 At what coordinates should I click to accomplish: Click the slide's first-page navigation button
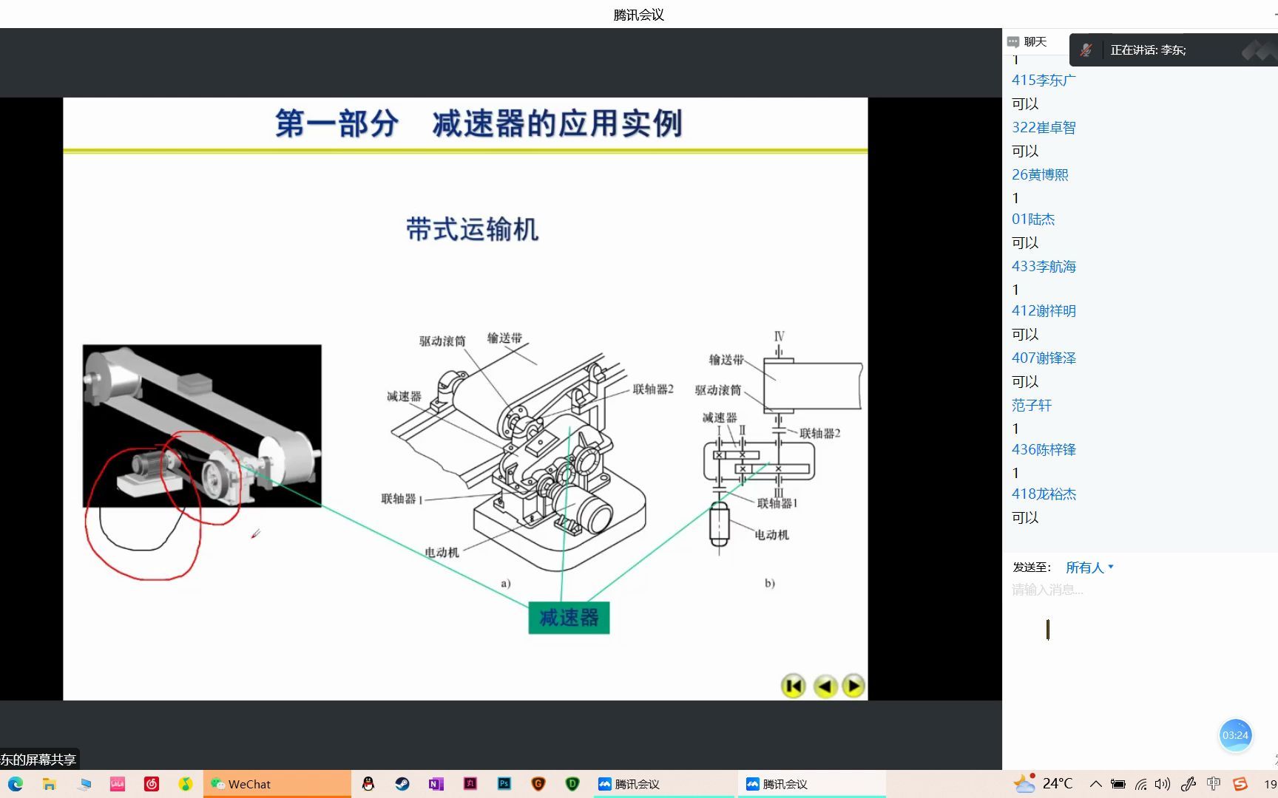coord(794,686)
